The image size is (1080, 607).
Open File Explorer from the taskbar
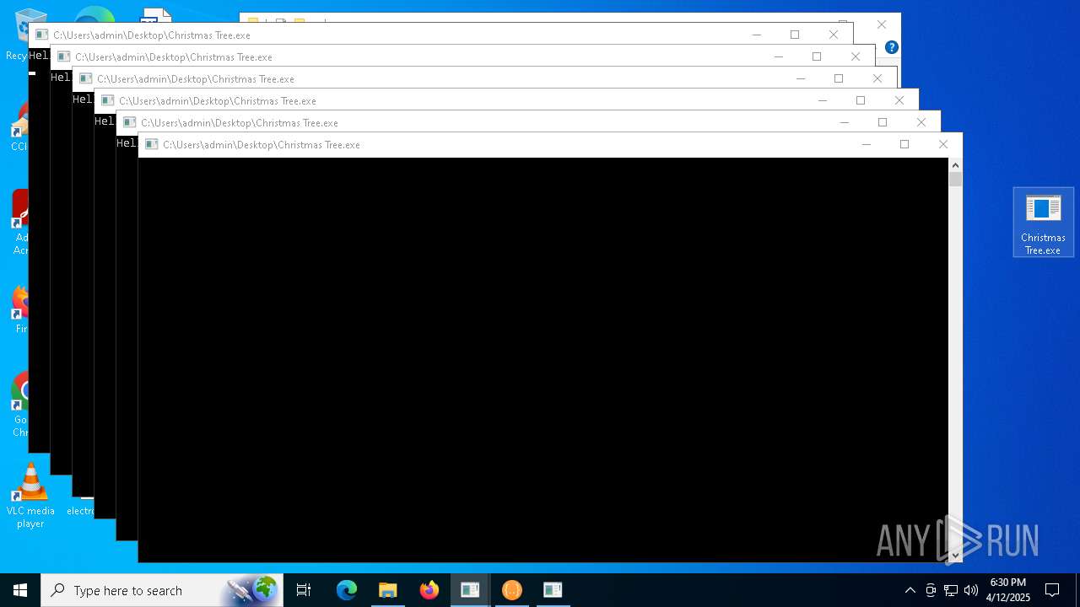pyautogui.click(x=388, y=590)
